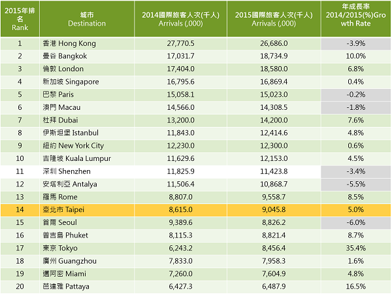Image resolution: width=392 pixels, height=295 pixels.
Task: Click the 'Destination' column header
Action: tap(87, 19)
